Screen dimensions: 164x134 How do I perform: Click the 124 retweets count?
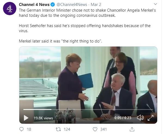click(67, 129)
